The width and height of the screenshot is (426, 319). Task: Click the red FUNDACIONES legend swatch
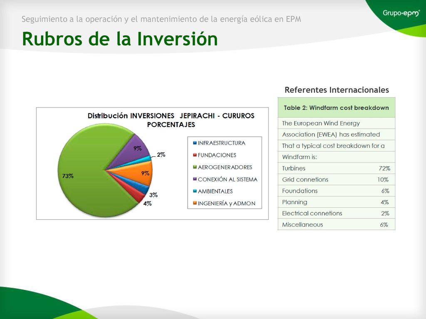coord(195,155)
